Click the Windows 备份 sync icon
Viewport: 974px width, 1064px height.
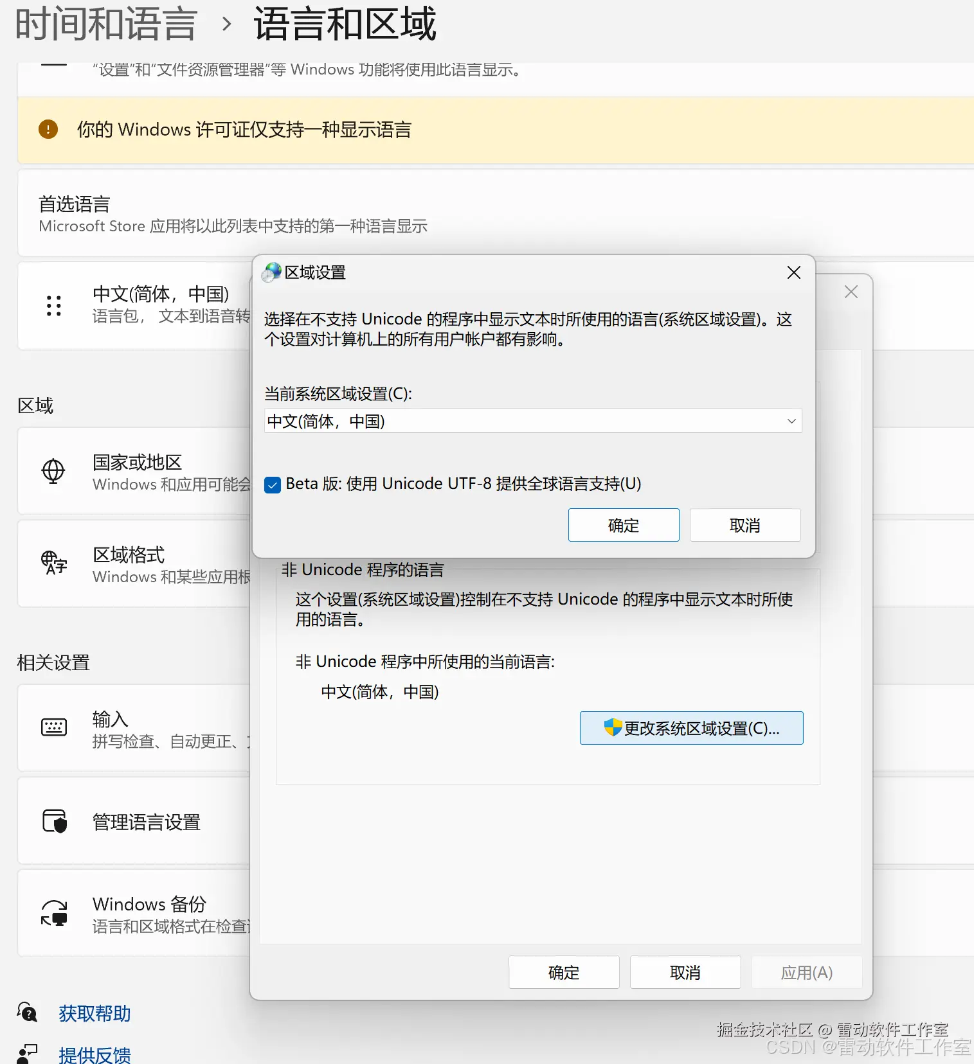click(55, 912)
